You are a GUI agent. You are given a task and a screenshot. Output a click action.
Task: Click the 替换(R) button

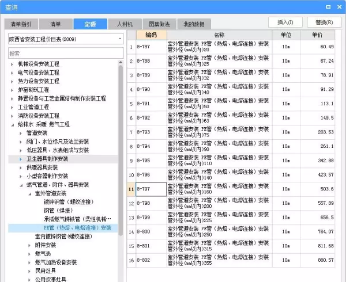[x=324, y=22]
